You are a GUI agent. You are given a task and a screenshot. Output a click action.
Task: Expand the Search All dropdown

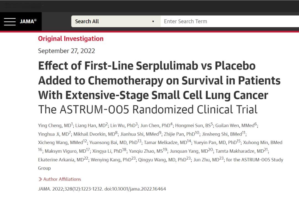(116, 21)
